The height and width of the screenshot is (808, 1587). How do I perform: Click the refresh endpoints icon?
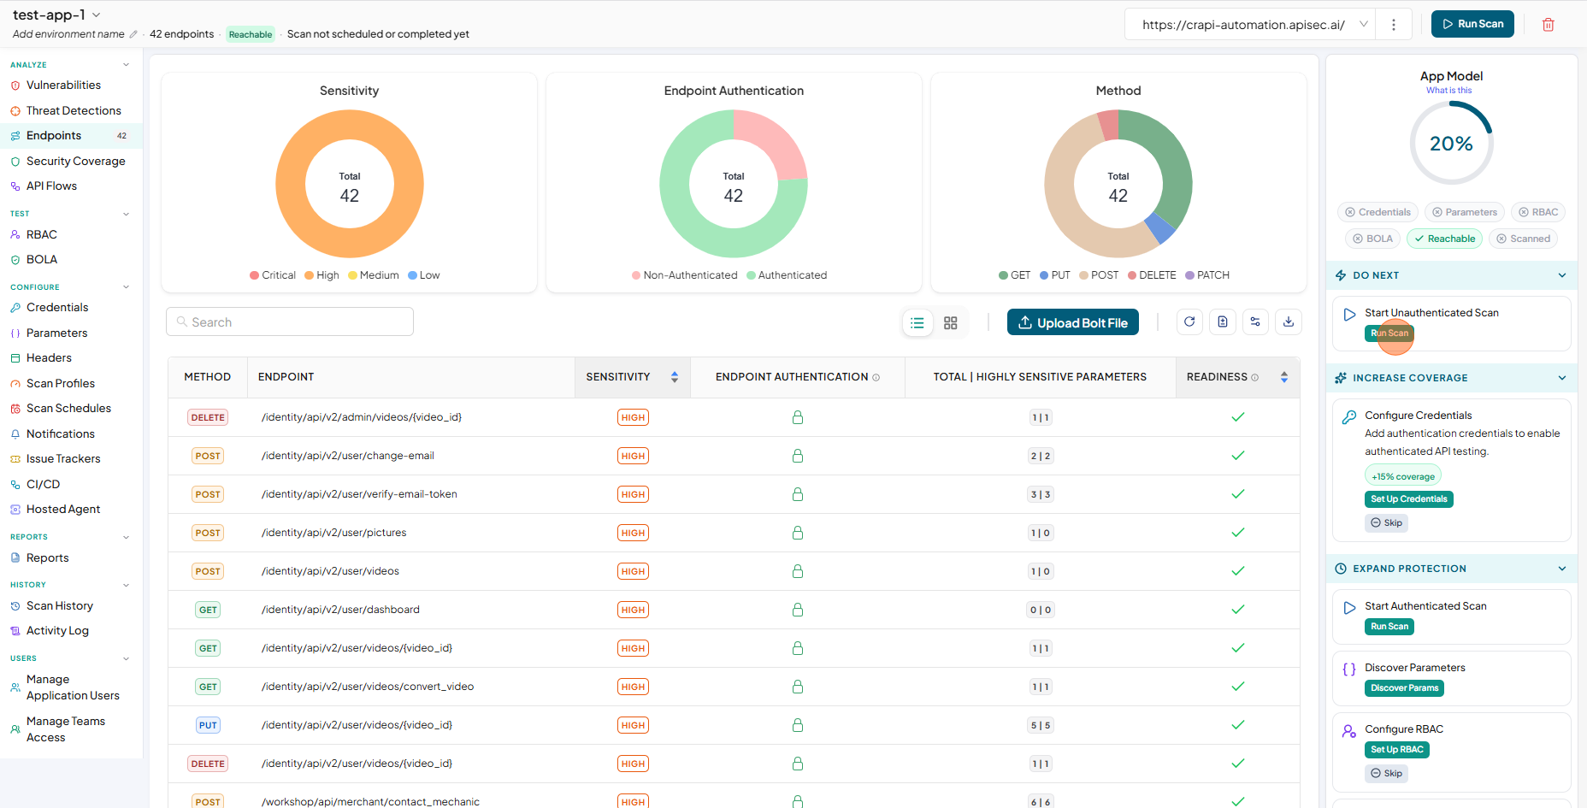click(1189, 322)
